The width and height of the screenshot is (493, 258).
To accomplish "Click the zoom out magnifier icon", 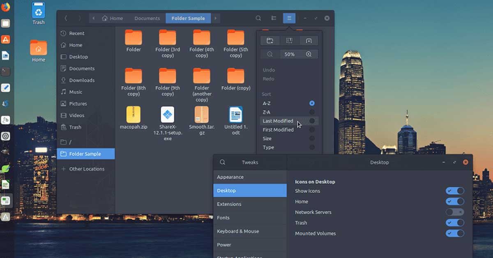I will click(270, 54).
